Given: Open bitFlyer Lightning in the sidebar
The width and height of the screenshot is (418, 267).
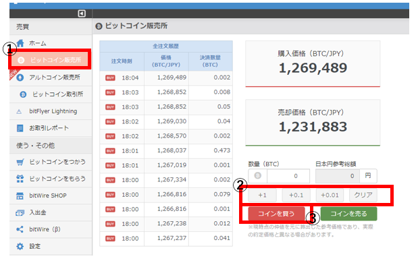Looking at the screenshot, I should pyautogui.click(x=51, y=111).
